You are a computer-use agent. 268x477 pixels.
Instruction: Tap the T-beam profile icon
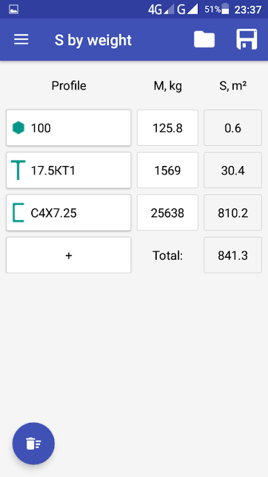18,170
